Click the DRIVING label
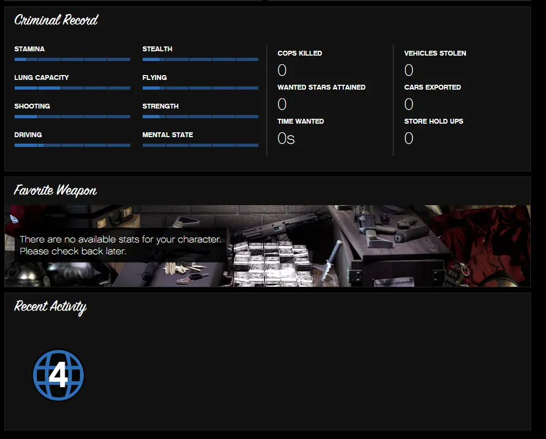 28,134
